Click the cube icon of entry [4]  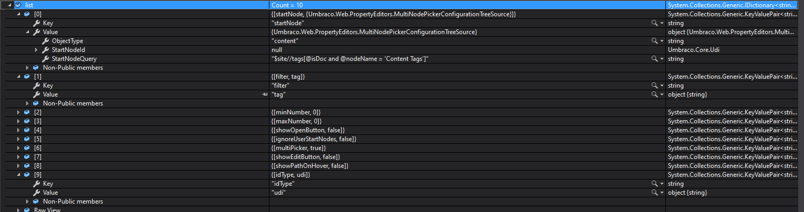[27, 130]
